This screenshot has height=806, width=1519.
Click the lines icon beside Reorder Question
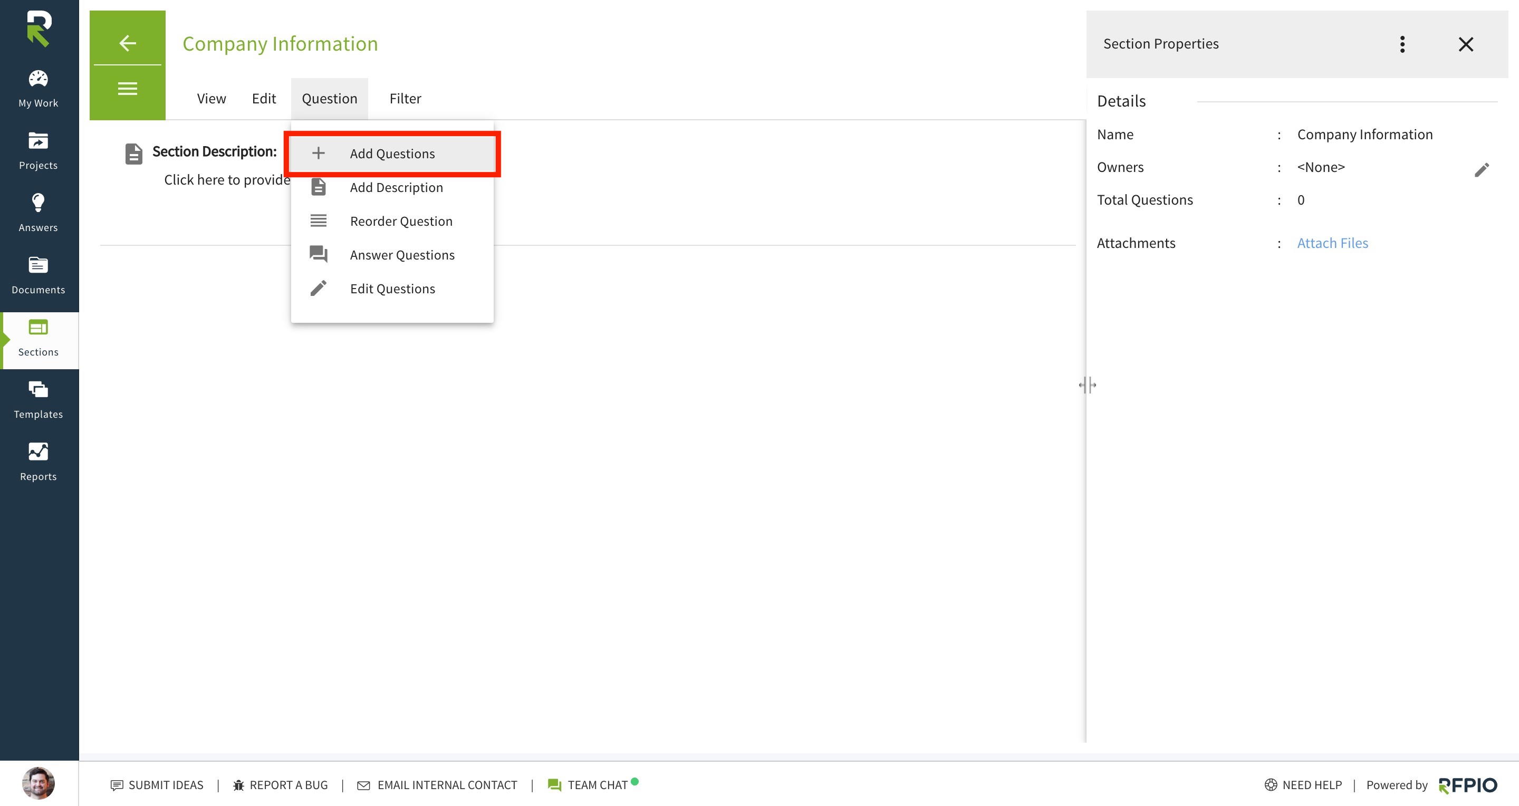319,220
